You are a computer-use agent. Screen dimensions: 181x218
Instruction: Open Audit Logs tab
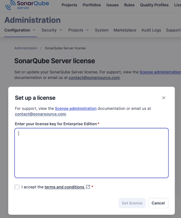pyautogui.click(x=151, y=30)
